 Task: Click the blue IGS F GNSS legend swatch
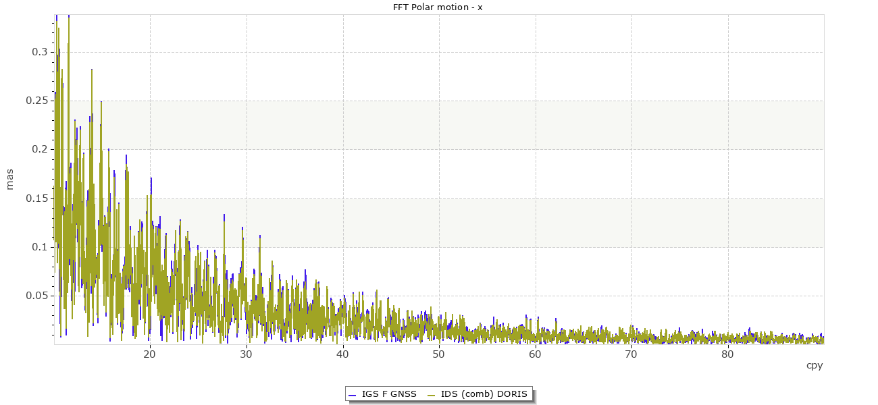click(352, 394)
